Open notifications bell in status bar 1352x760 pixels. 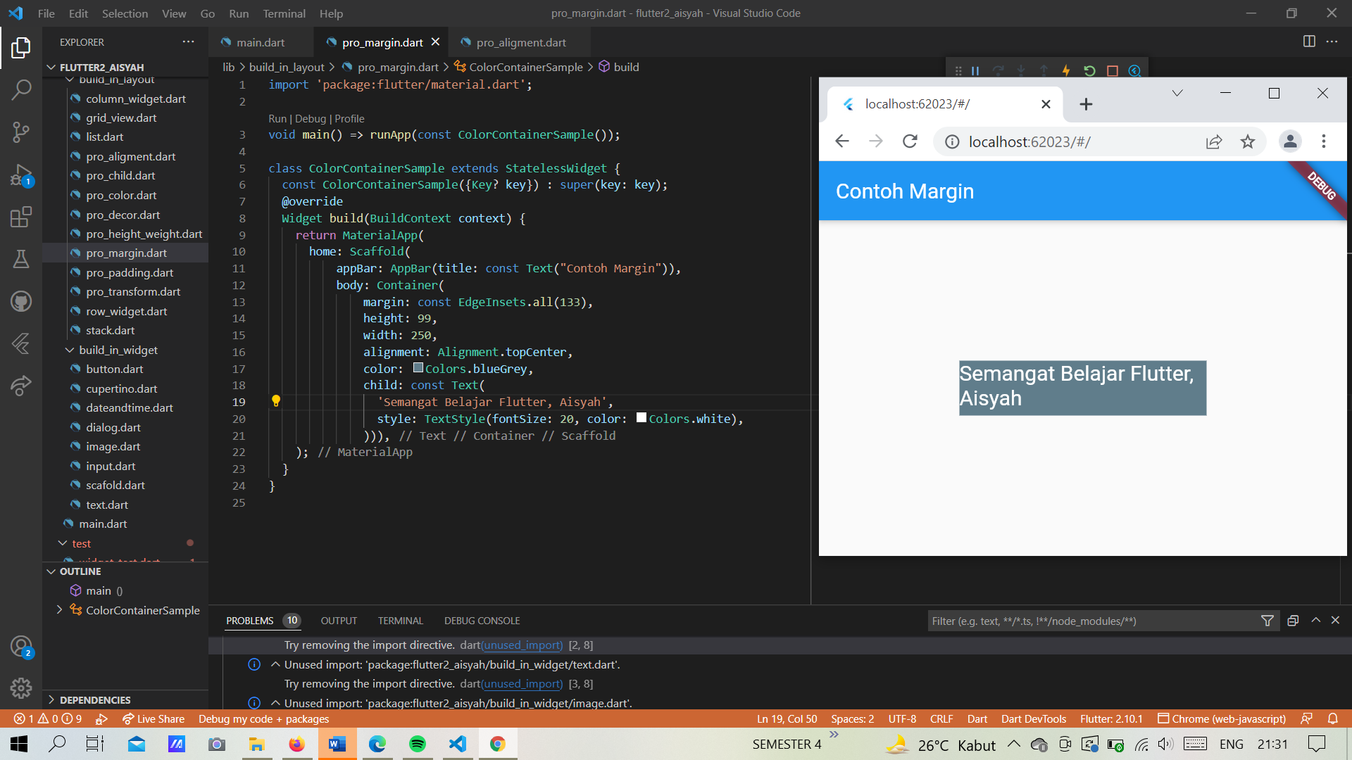click(1333, 718)
